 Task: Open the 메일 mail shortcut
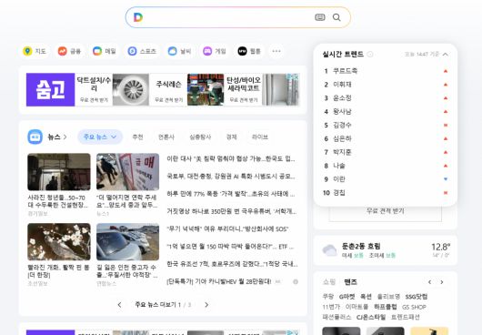105,51
